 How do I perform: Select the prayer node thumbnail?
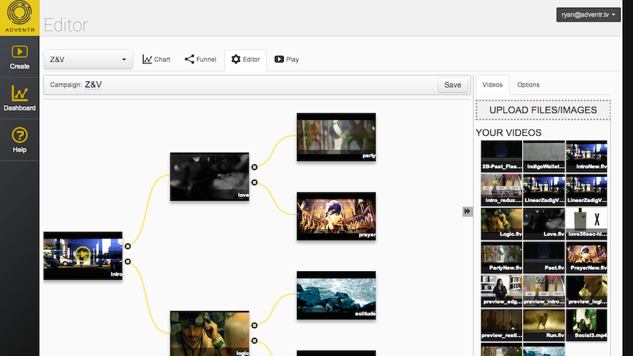[x=336, y=216]
